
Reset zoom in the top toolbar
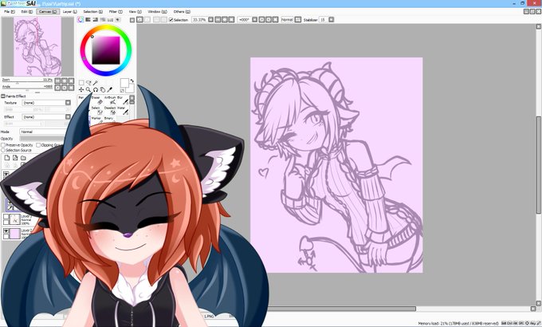(x=232, y=20)
